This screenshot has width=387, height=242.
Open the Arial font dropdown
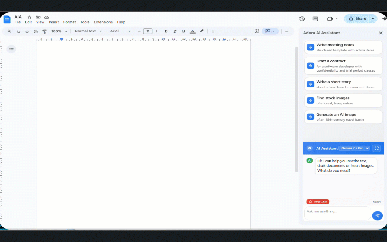(x=120, y=31)
